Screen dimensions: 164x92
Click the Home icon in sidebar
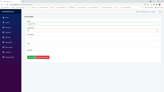click(3, 18)
